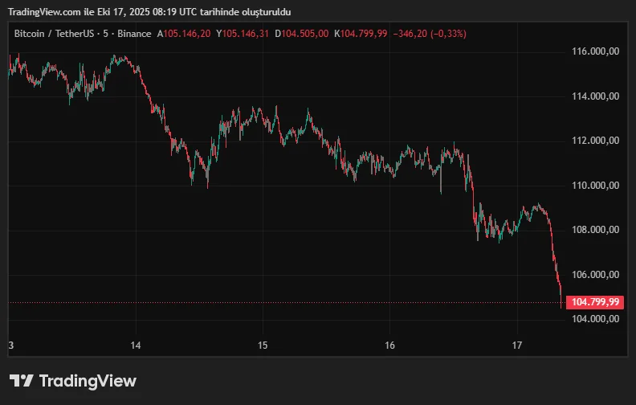Click date label 16 on time axis

(389, 345)
